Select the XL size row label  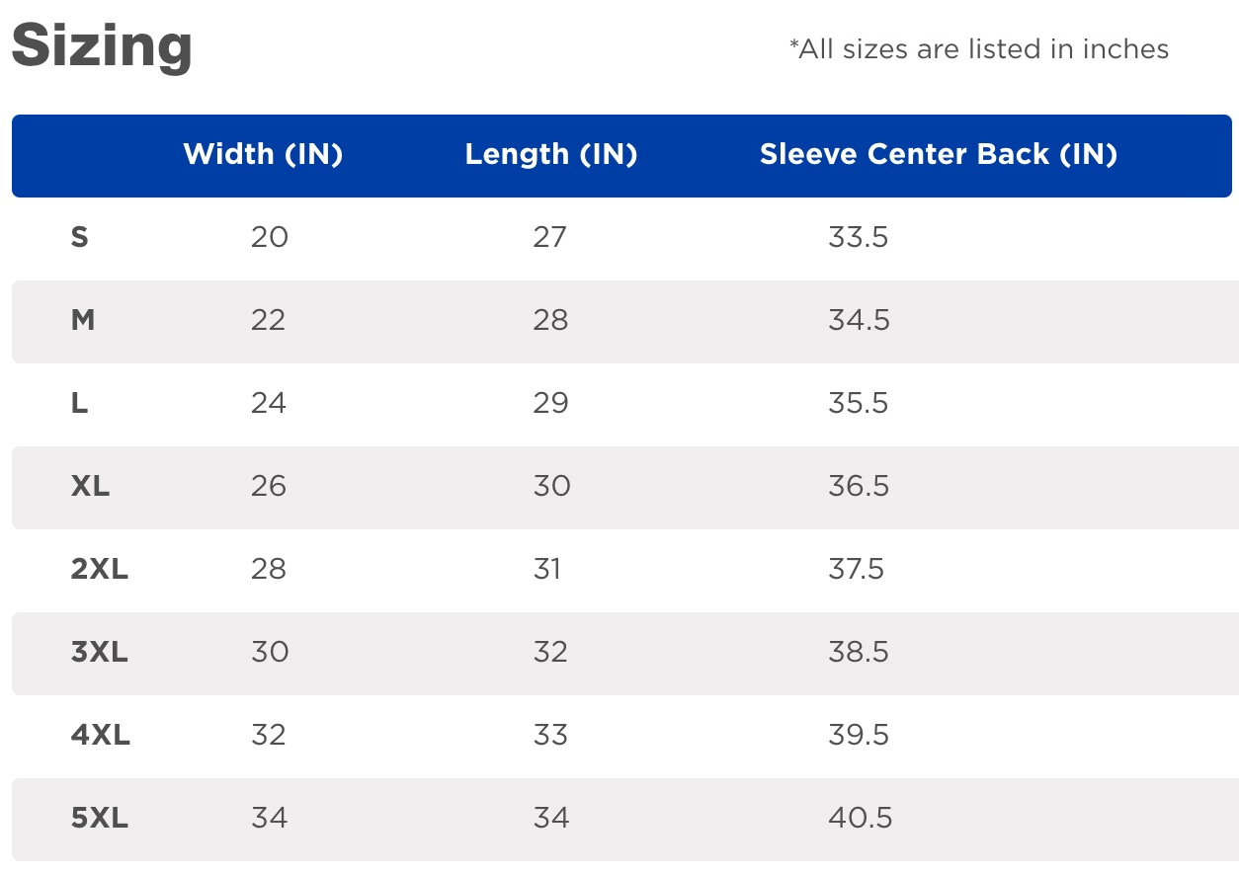90,486
